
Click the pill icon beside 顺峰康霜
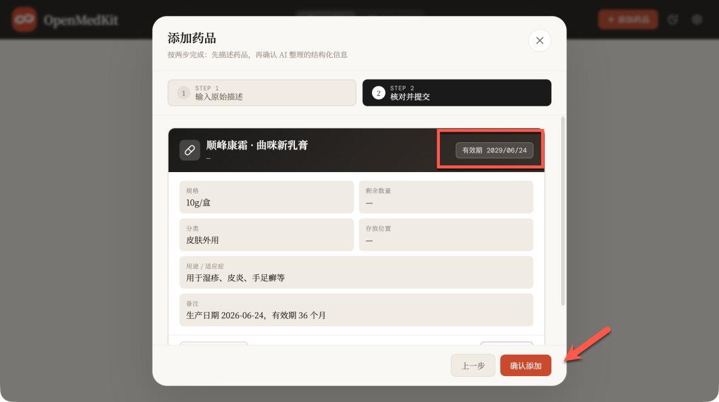189,150
